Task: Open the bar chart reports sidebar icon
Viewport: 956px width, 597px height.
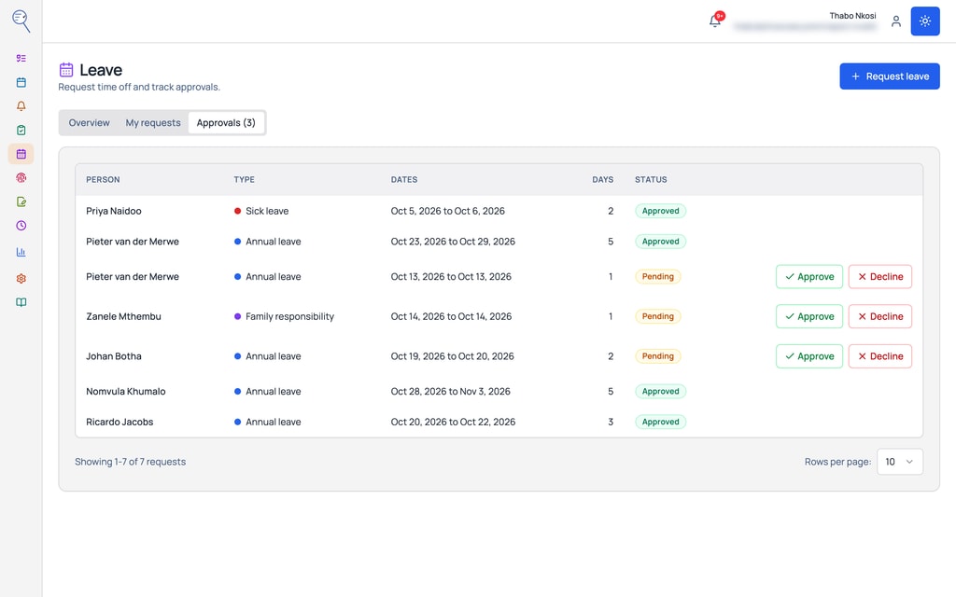Action: [21, 252]
